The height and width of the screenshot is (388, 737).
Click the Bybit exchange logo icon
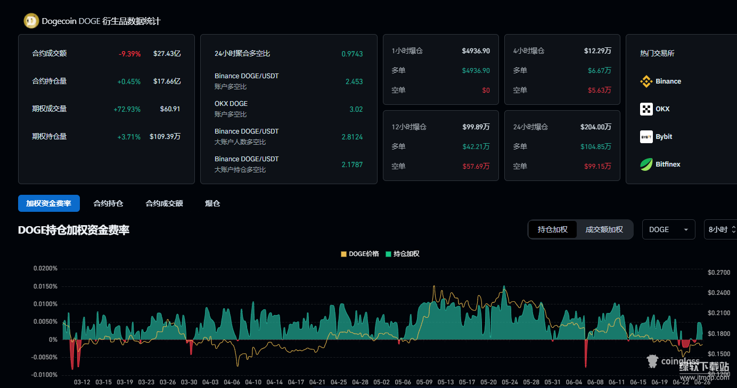click(x=646, y=137)
